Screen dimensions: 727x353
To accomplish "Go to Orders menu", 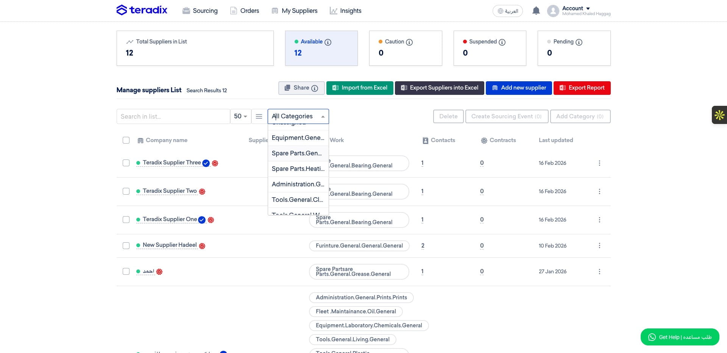I will coord(245,11).
